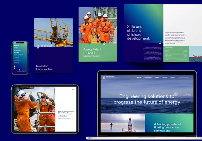Open the oil rig photo on laptop website

tap(123, 123)
